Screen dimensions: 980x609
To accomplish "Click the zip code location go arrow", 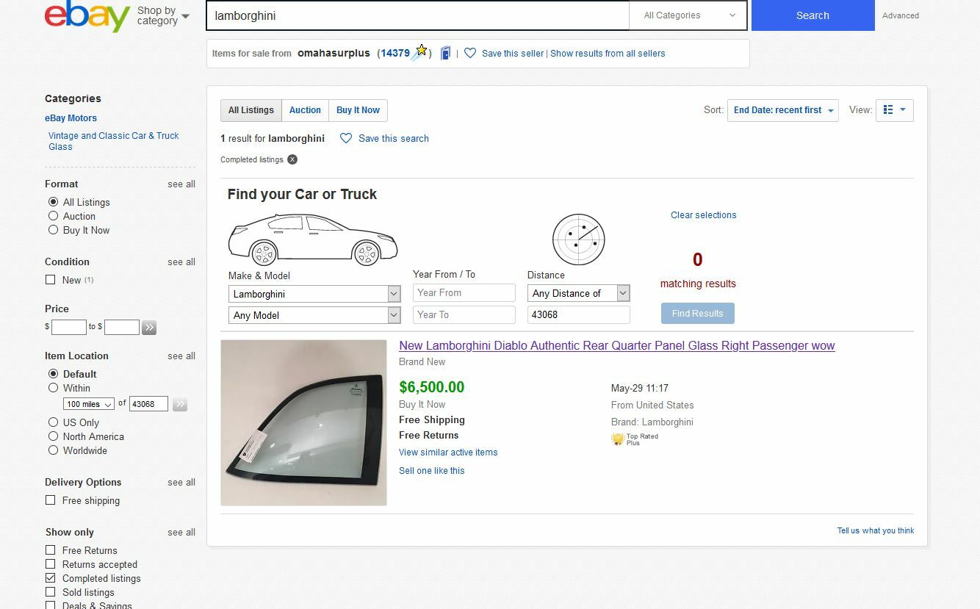I will [180, 404].
